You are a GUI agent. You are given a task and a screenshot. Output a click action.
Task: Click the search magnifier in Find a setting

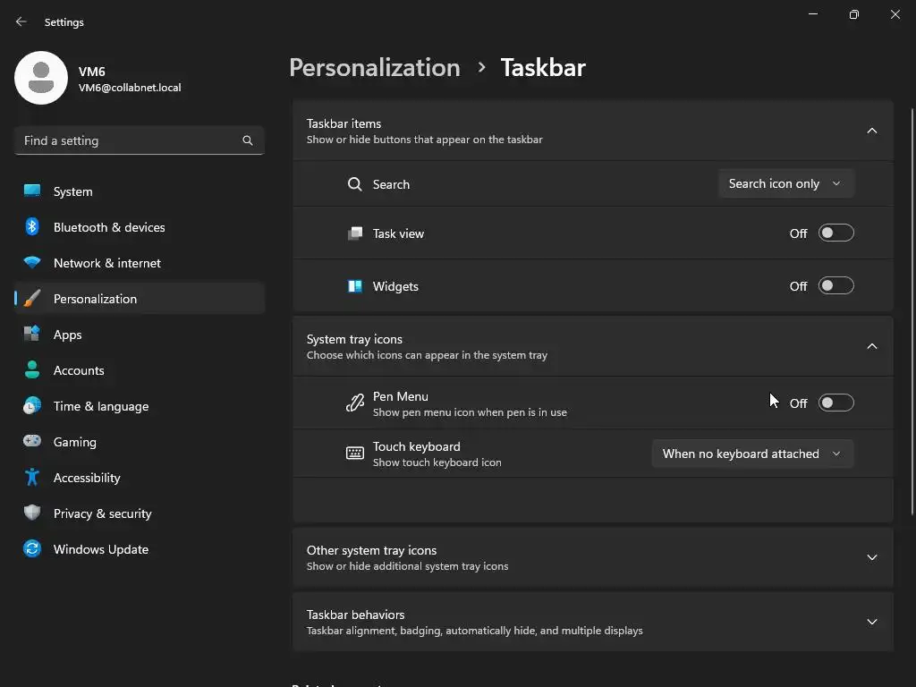click(248, 140)
